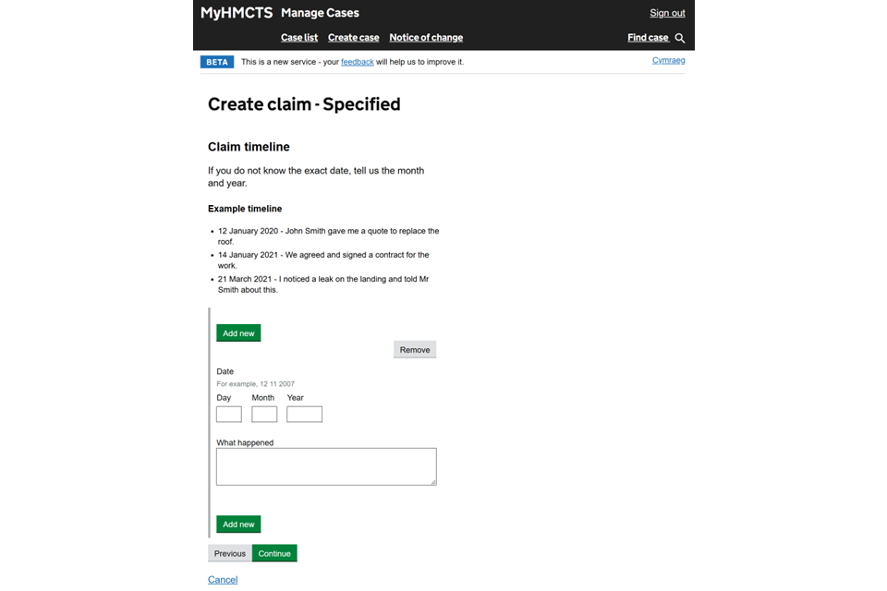Focus the Year input field
Screen dimensions: 887x591
coord(304,415)
